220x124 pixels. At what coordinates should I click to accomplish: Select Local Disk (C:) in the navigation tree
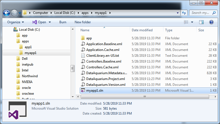(x=29, y=30)
